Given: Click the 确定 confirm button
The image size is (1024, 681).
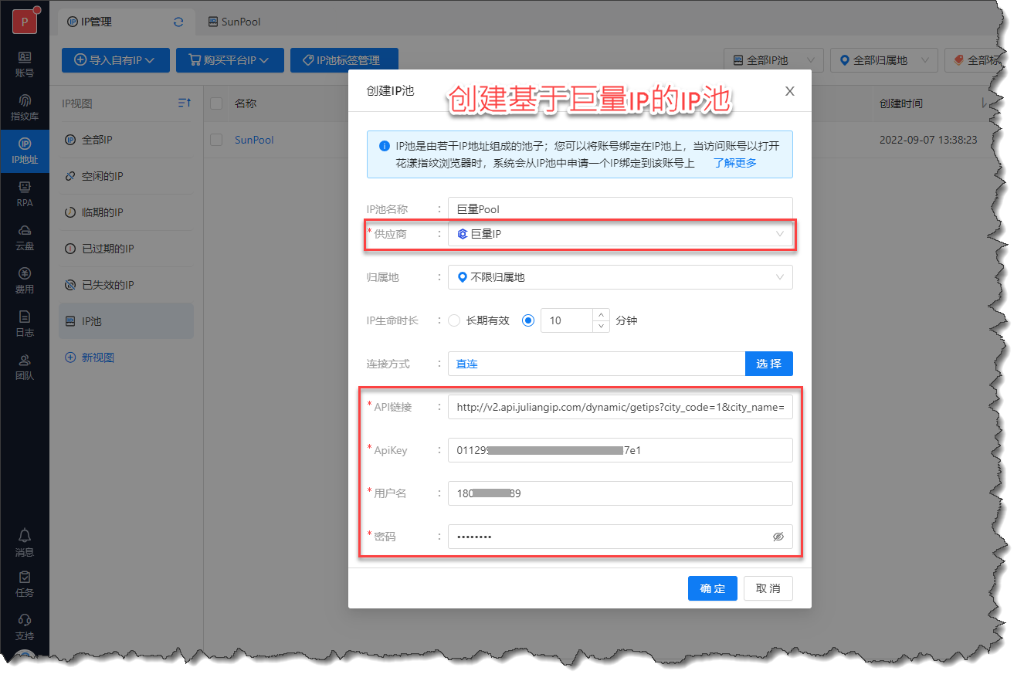Looking at the screenshot, I should pos(713,588).
